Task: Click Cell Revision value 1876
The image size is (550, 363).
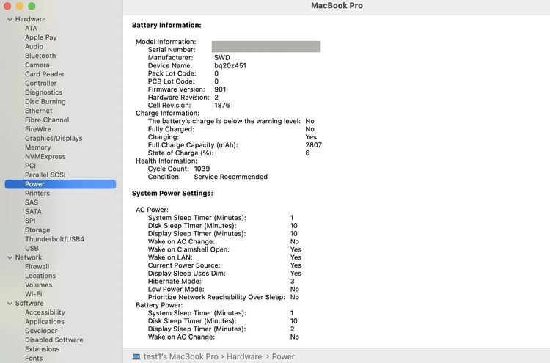Action: coord(222,105)
